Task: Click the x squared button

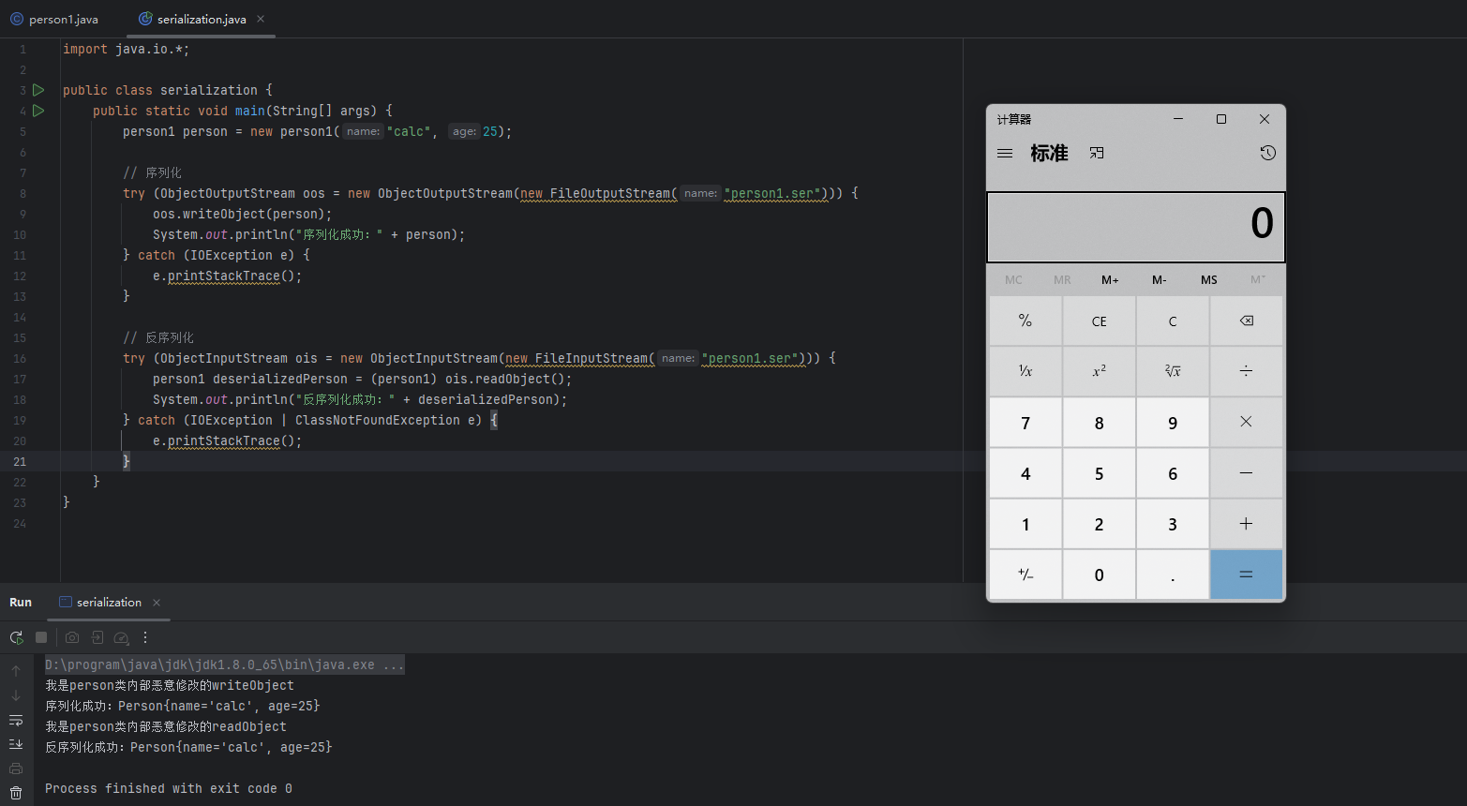Action: pyautogui.click(x=1100, y=372)
